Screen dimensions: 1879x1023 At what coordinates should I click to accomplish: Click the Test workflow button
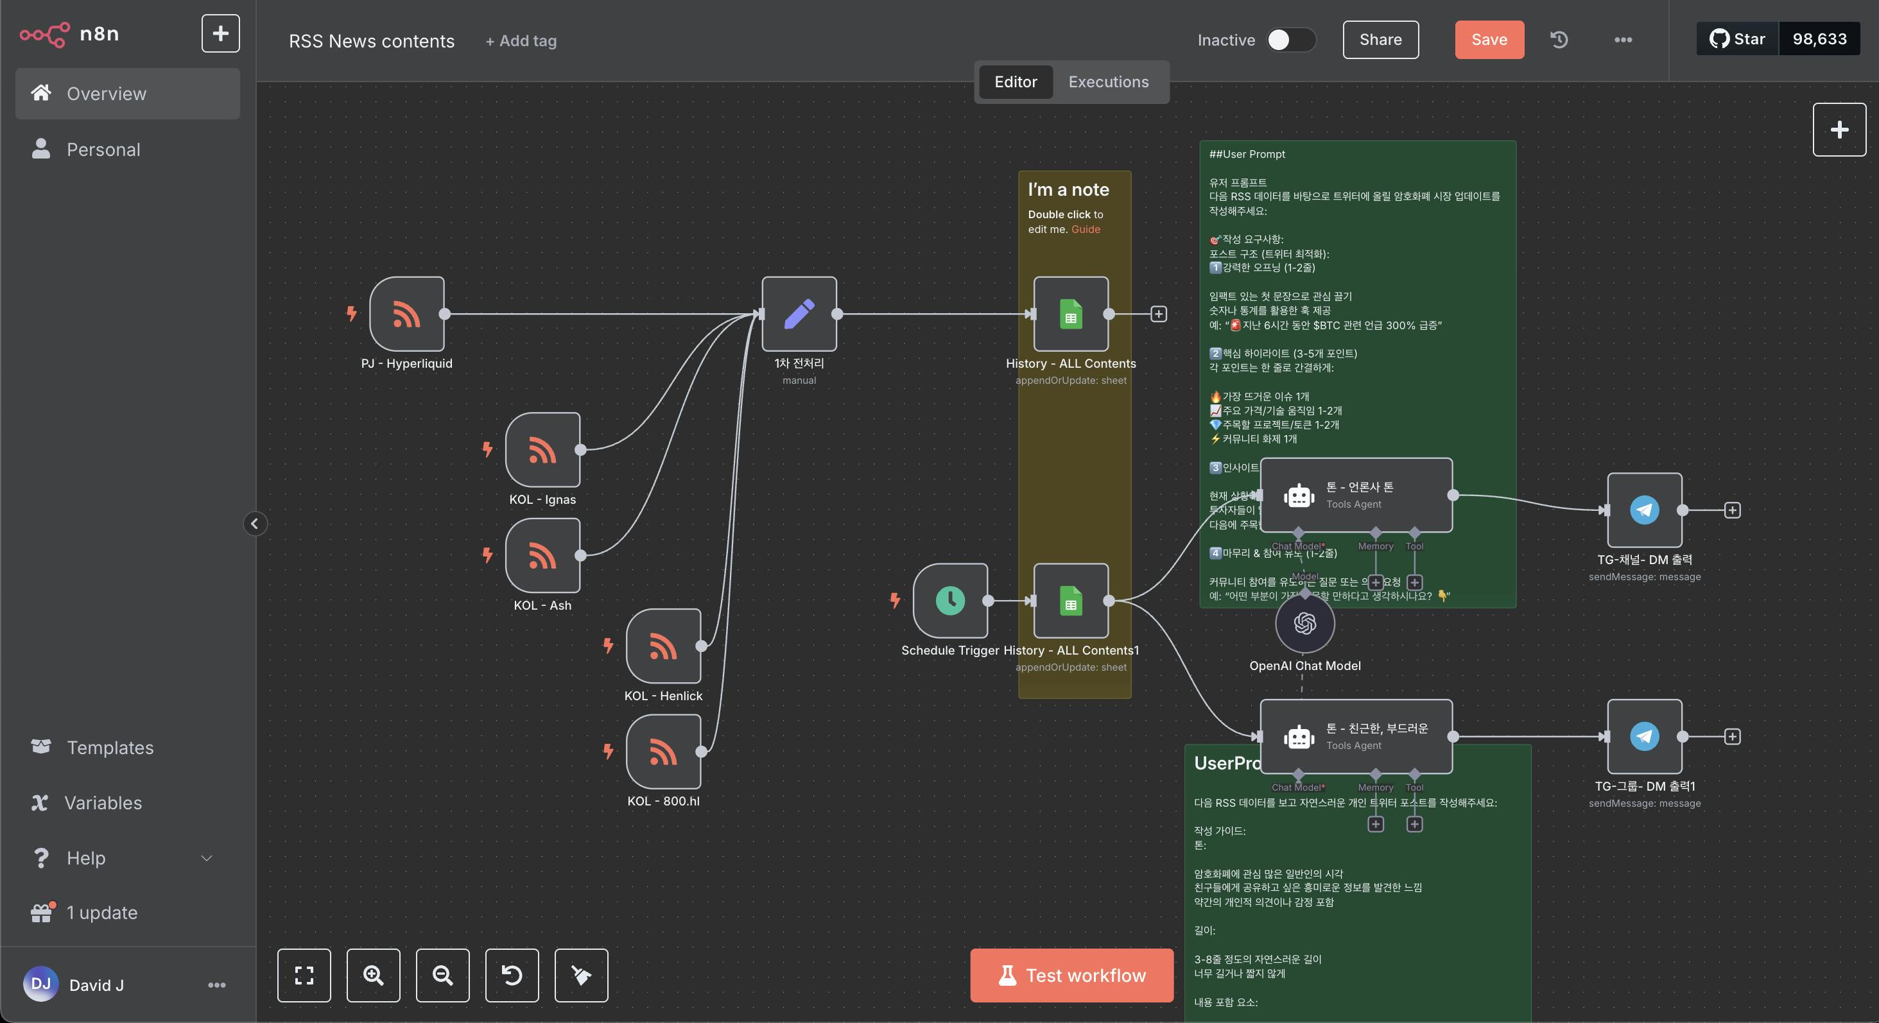(1071, 976)
